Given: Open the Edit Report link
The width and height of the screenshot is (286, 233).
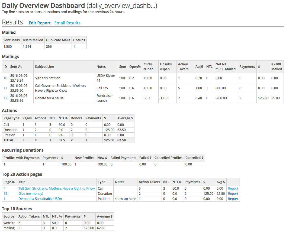Looking at the screenshot, I should [x=40, y=23].
